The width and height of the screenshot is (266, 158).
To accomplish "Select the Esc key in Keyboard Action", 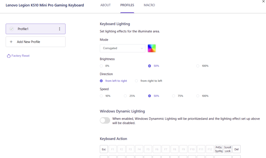I will 104,149.
